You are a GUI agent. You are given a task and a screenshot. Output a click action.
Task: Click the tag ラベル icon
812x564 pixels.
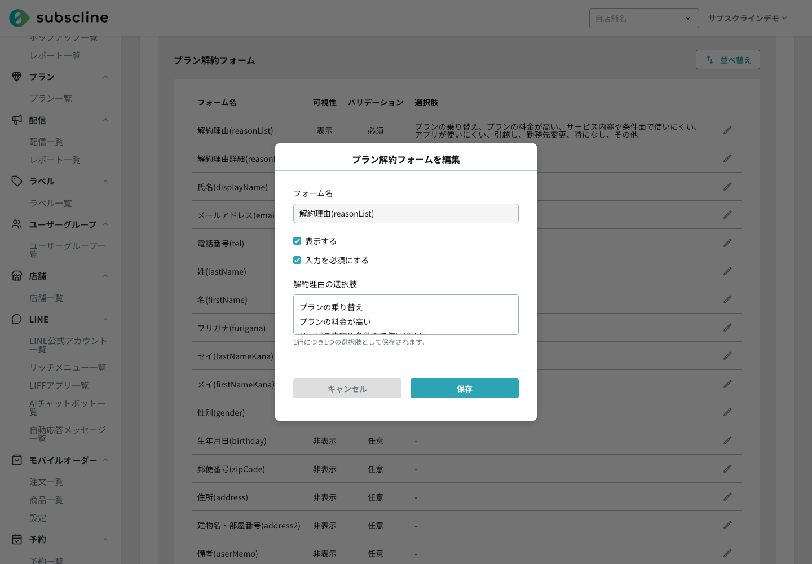pos(17,181)
